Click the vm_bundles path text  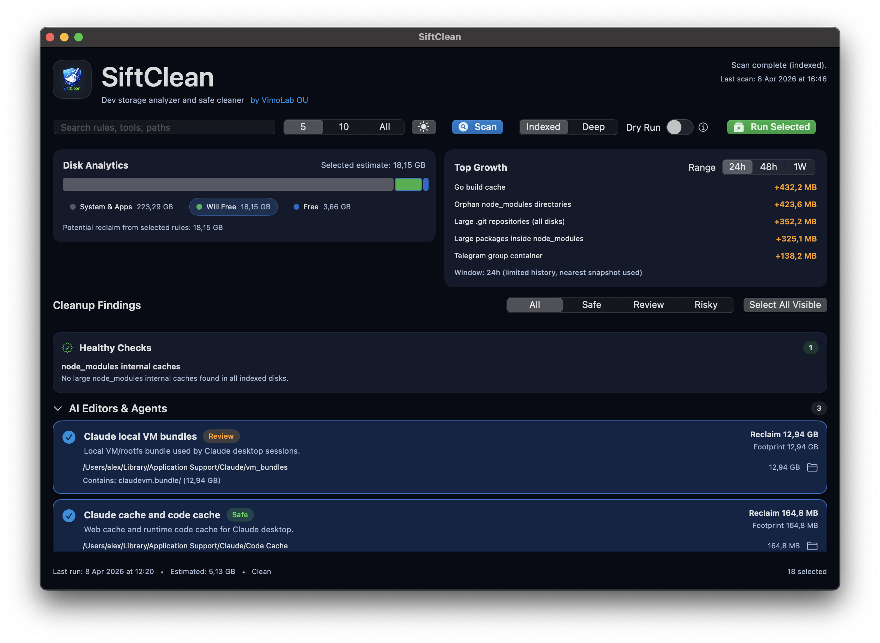pyautogui.click(x=185, y=467)
